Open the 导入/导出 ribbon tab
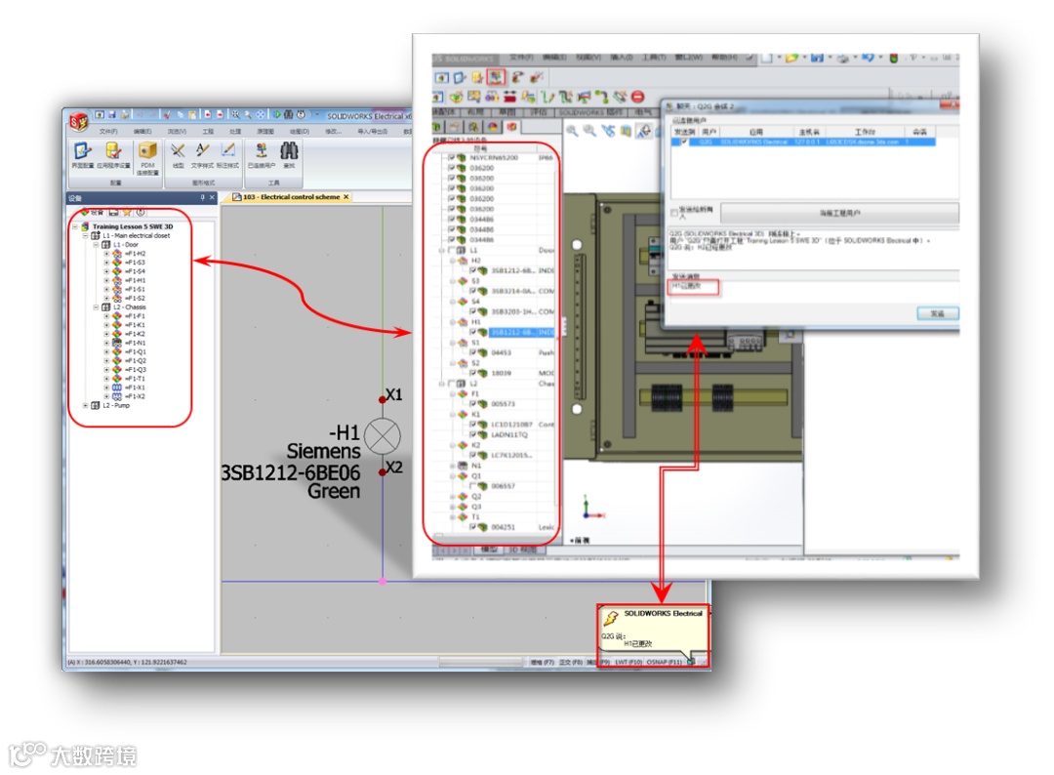The width and height of the screenshot is (1054, 775). click(x=373, y=132)
